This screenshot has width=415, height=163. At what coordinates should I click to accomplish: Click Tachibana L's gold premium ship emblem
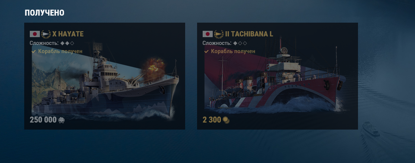[219, 34]
